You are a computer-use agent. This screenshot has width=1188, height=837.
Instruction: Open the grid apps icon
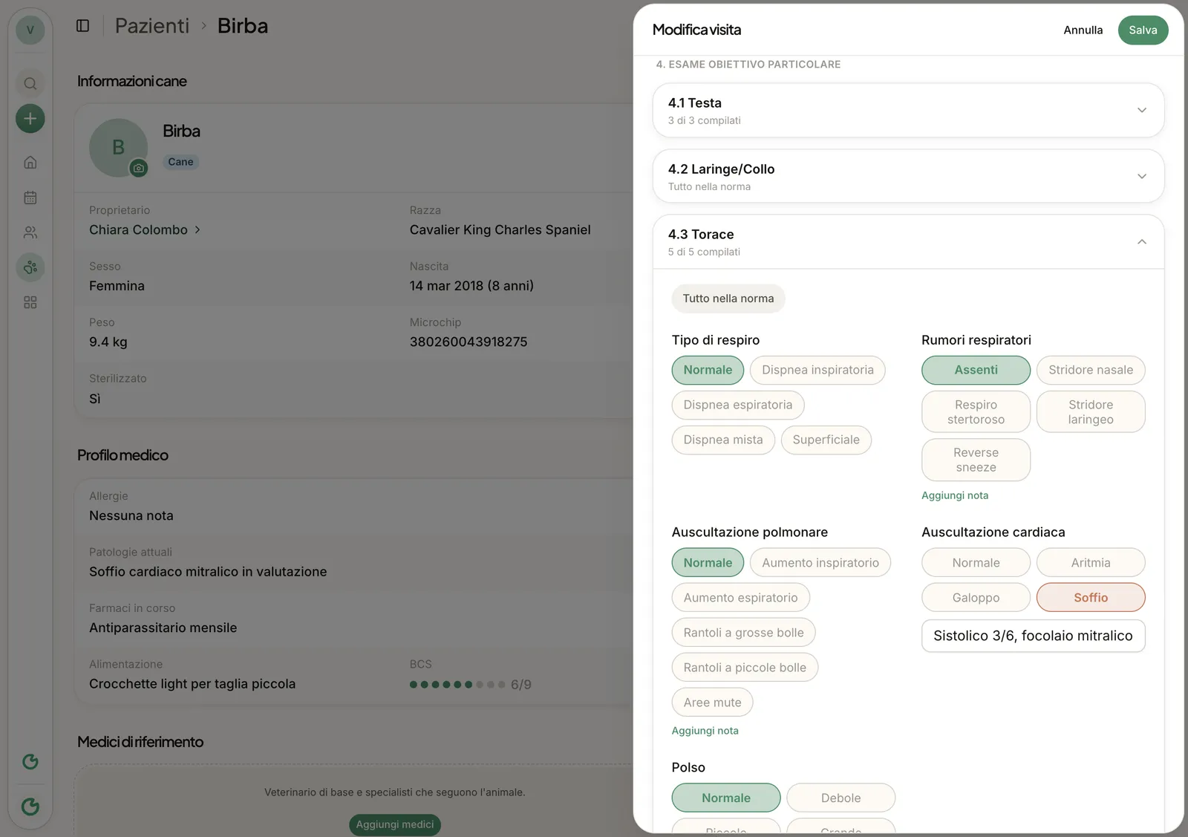(x=30, y=302)
